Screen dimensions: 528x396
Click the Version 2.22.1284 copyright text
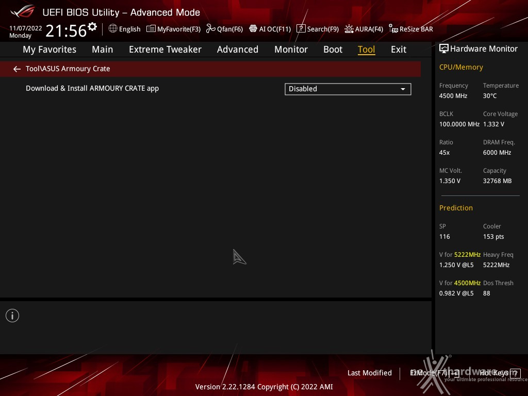[x=264, y=387]
